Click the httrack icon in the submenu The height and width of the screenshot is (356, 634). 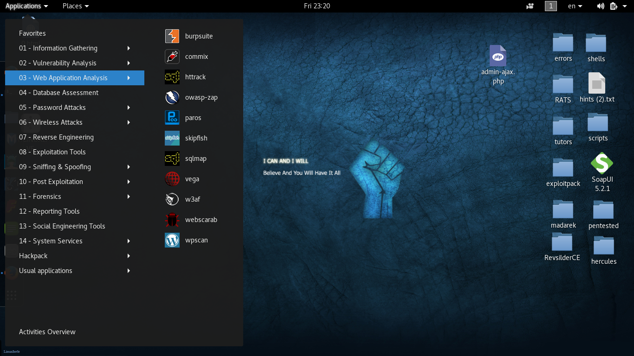(172, 77)
